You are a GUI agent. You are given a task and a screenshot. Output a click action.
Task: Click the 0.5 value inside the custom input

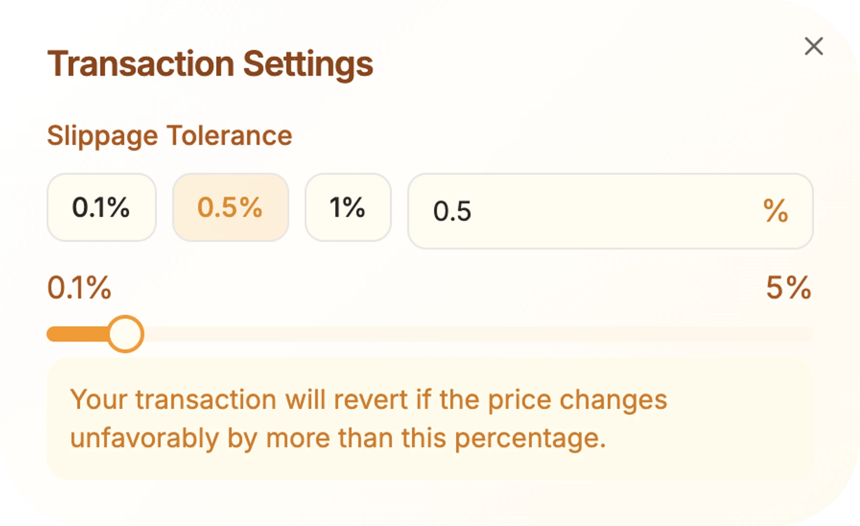pos(452,211)
